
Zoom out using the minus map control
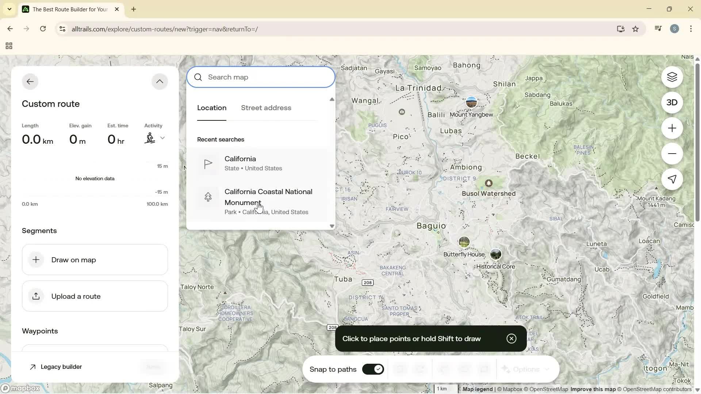[672, 154]
